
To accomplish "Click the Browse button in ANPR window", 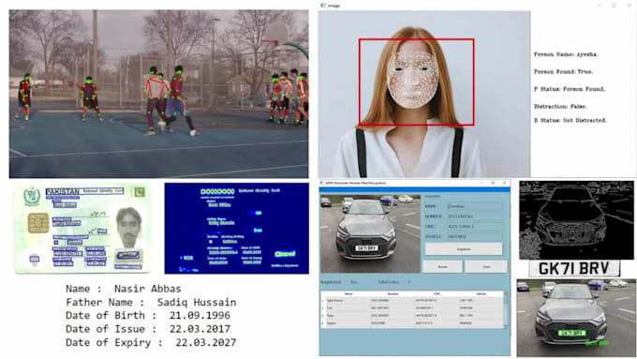I will 442,267.
